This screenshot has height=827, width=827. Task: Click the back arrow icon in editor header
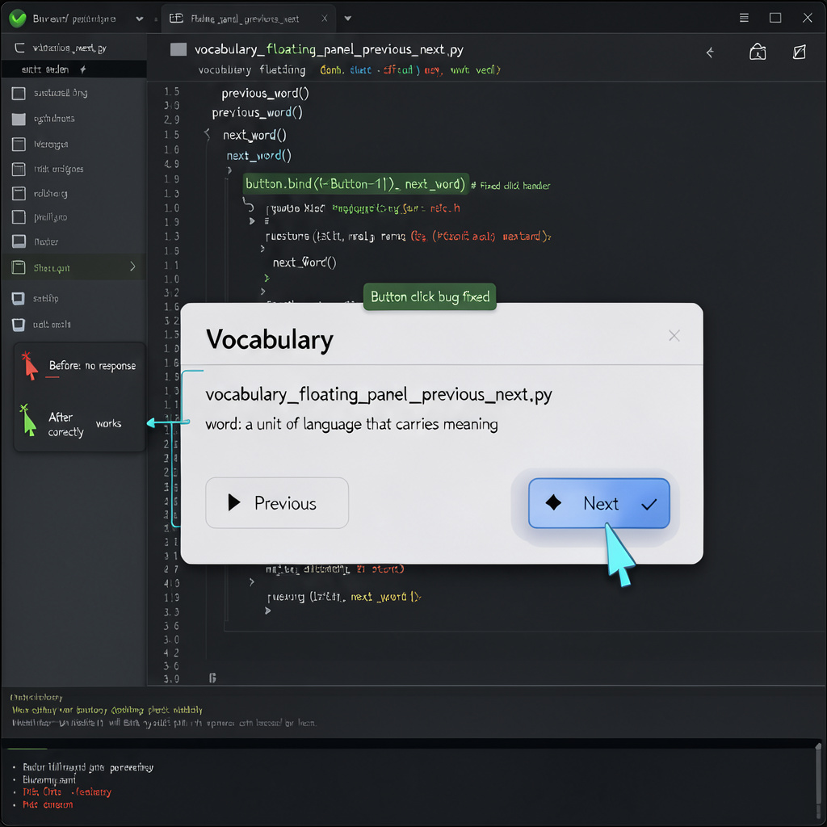tap(710, 52)
